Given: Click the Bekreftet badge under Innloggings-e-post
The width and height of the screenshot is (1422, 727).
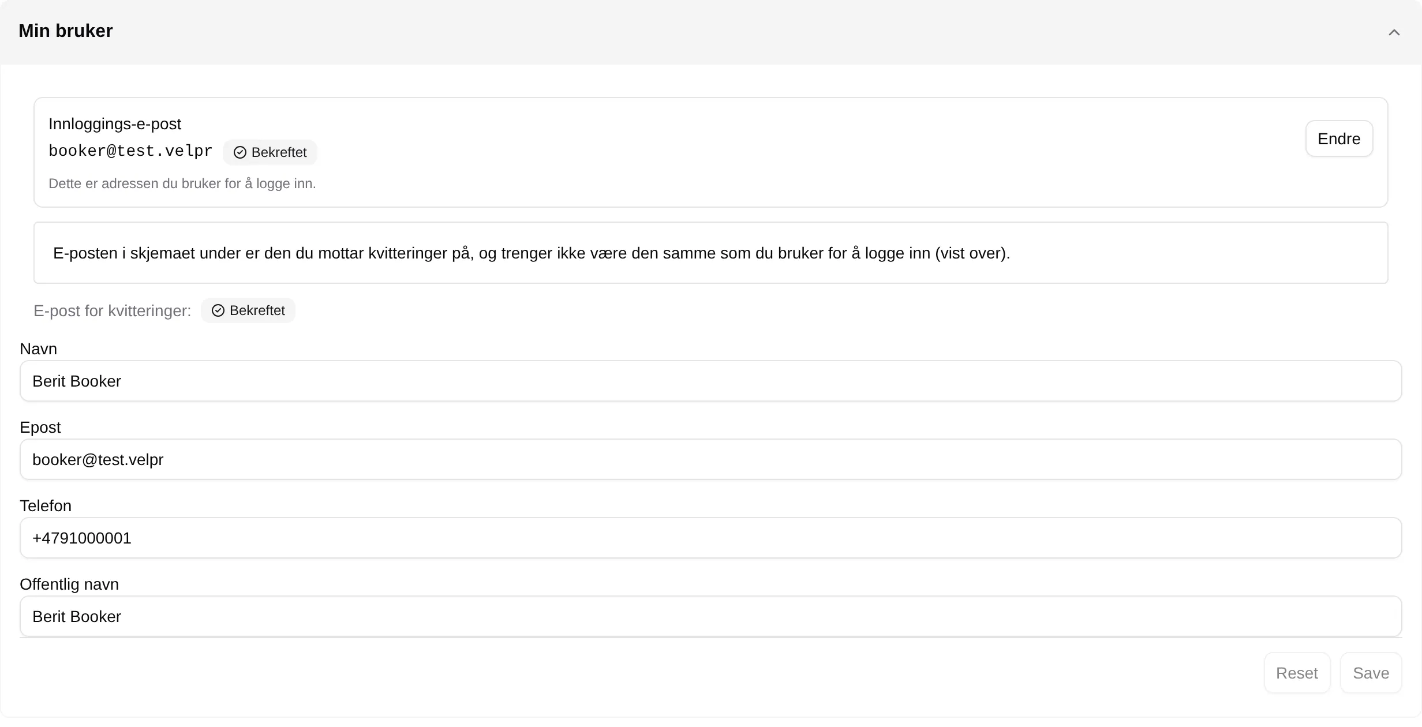Looking at the screenshot, I should [x=270, y=152].
